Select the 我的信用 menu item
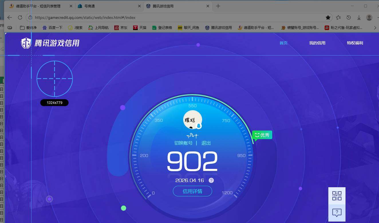Viewport: 379px width, 223px height. pyautogui.click(x=317, y=43)
